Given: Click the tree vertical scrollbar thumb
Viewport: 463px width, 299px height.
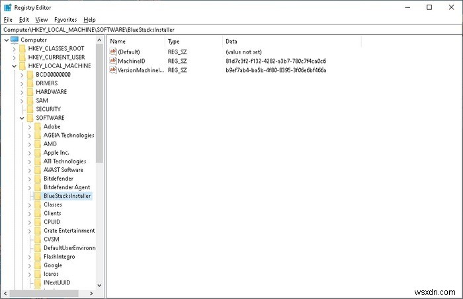Looking at the screenshot, I should [x=99, y=103].
